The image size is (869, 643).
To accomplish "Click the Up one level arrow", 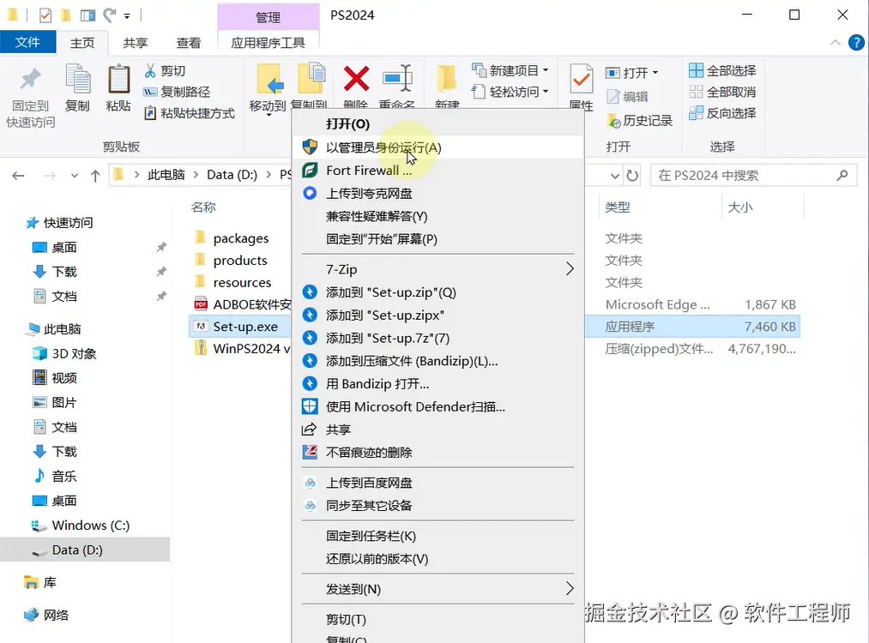I will 95,176.
